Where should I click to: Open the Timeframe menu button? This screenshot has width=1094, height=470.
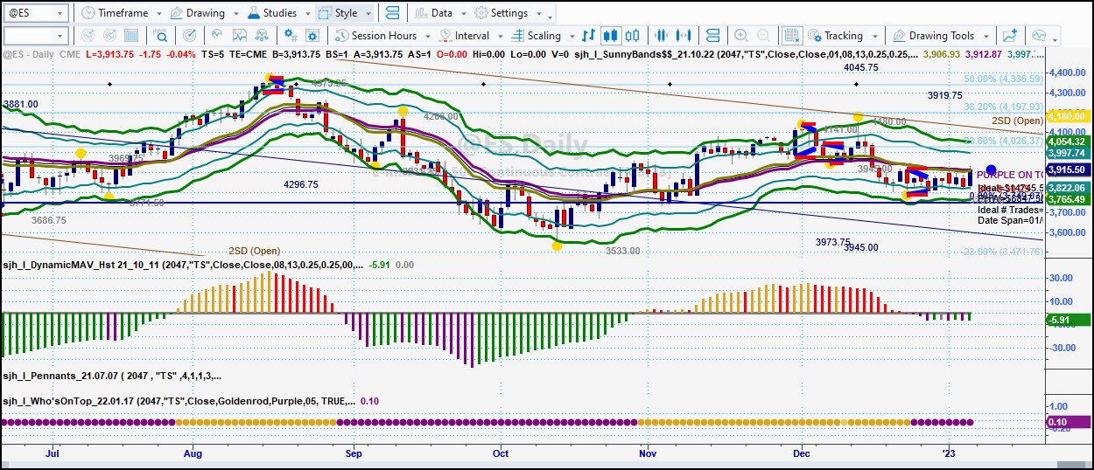tap(114, 13)
